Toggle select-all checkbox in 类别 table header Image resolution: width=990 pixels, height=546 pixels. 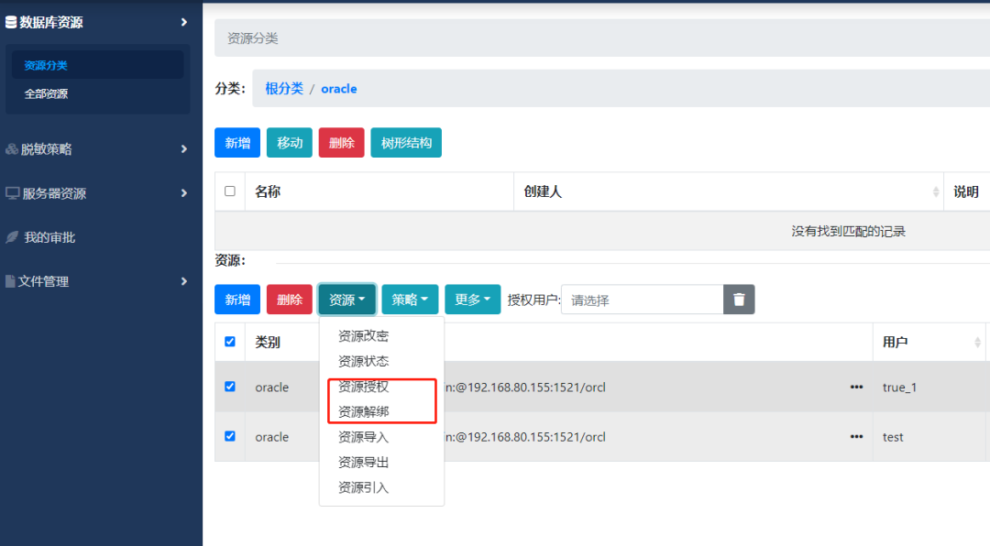(230, 342)
